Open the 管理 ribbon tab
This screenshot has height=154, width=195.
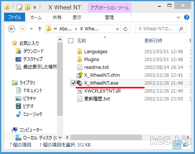109,17
